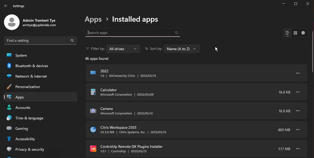
Task: Switch to grid view layout
Action: pos(295,33)
